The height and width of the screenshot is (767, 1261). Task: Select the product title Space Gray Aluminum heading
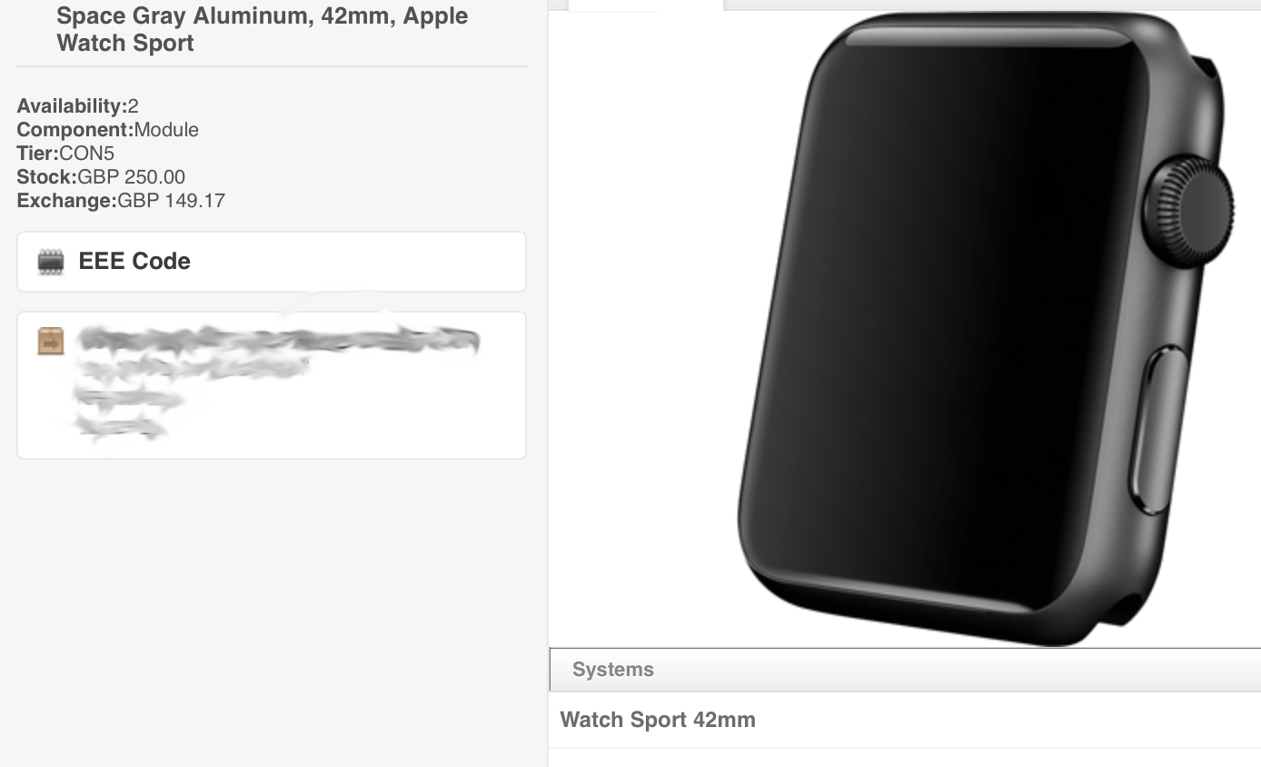coord(263,28)
